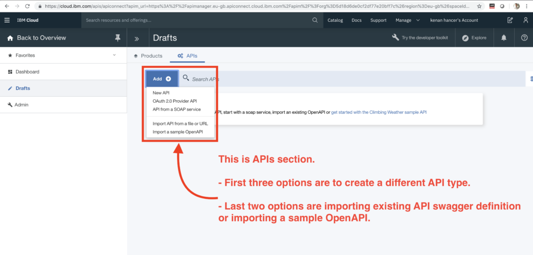Image resolution: width=533 pixels, height=255 pixels.
Task: Click the user profile icon in header
Action: click(526, 20)
